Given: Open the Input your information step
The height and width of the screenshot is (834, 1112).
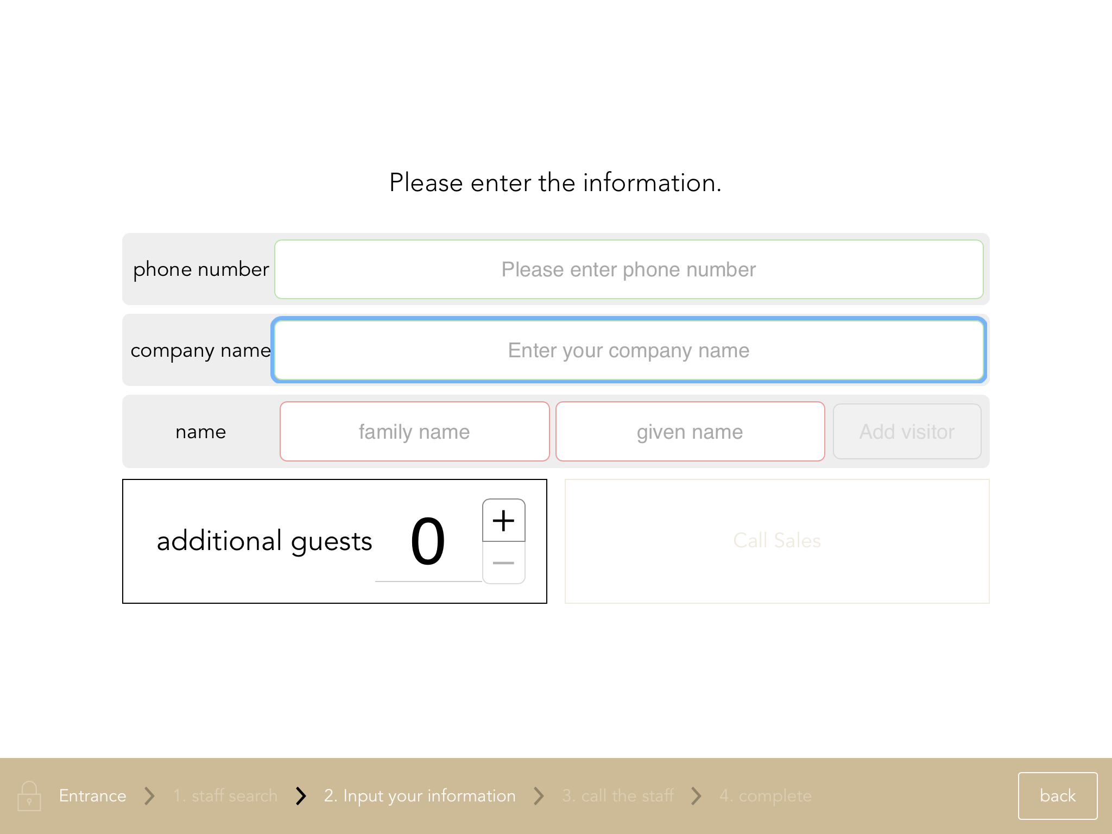Looking at the screenshot, I should pyautogui.click(x=420, y=795).
